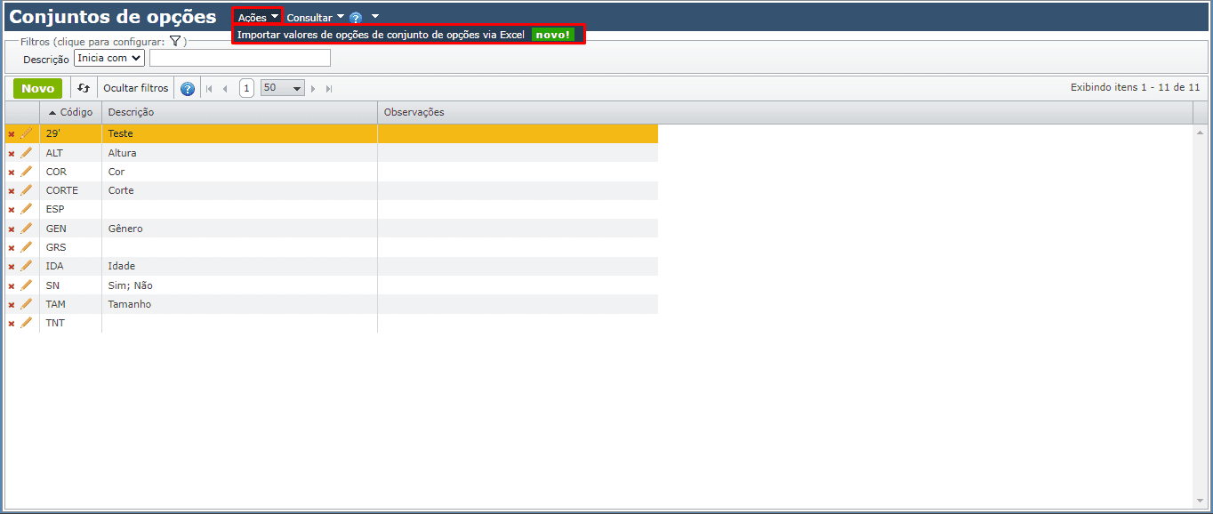Edit the Teste row with pencil icon
The width and height of the screenshot is (1213, 514).
pos(27,133)
